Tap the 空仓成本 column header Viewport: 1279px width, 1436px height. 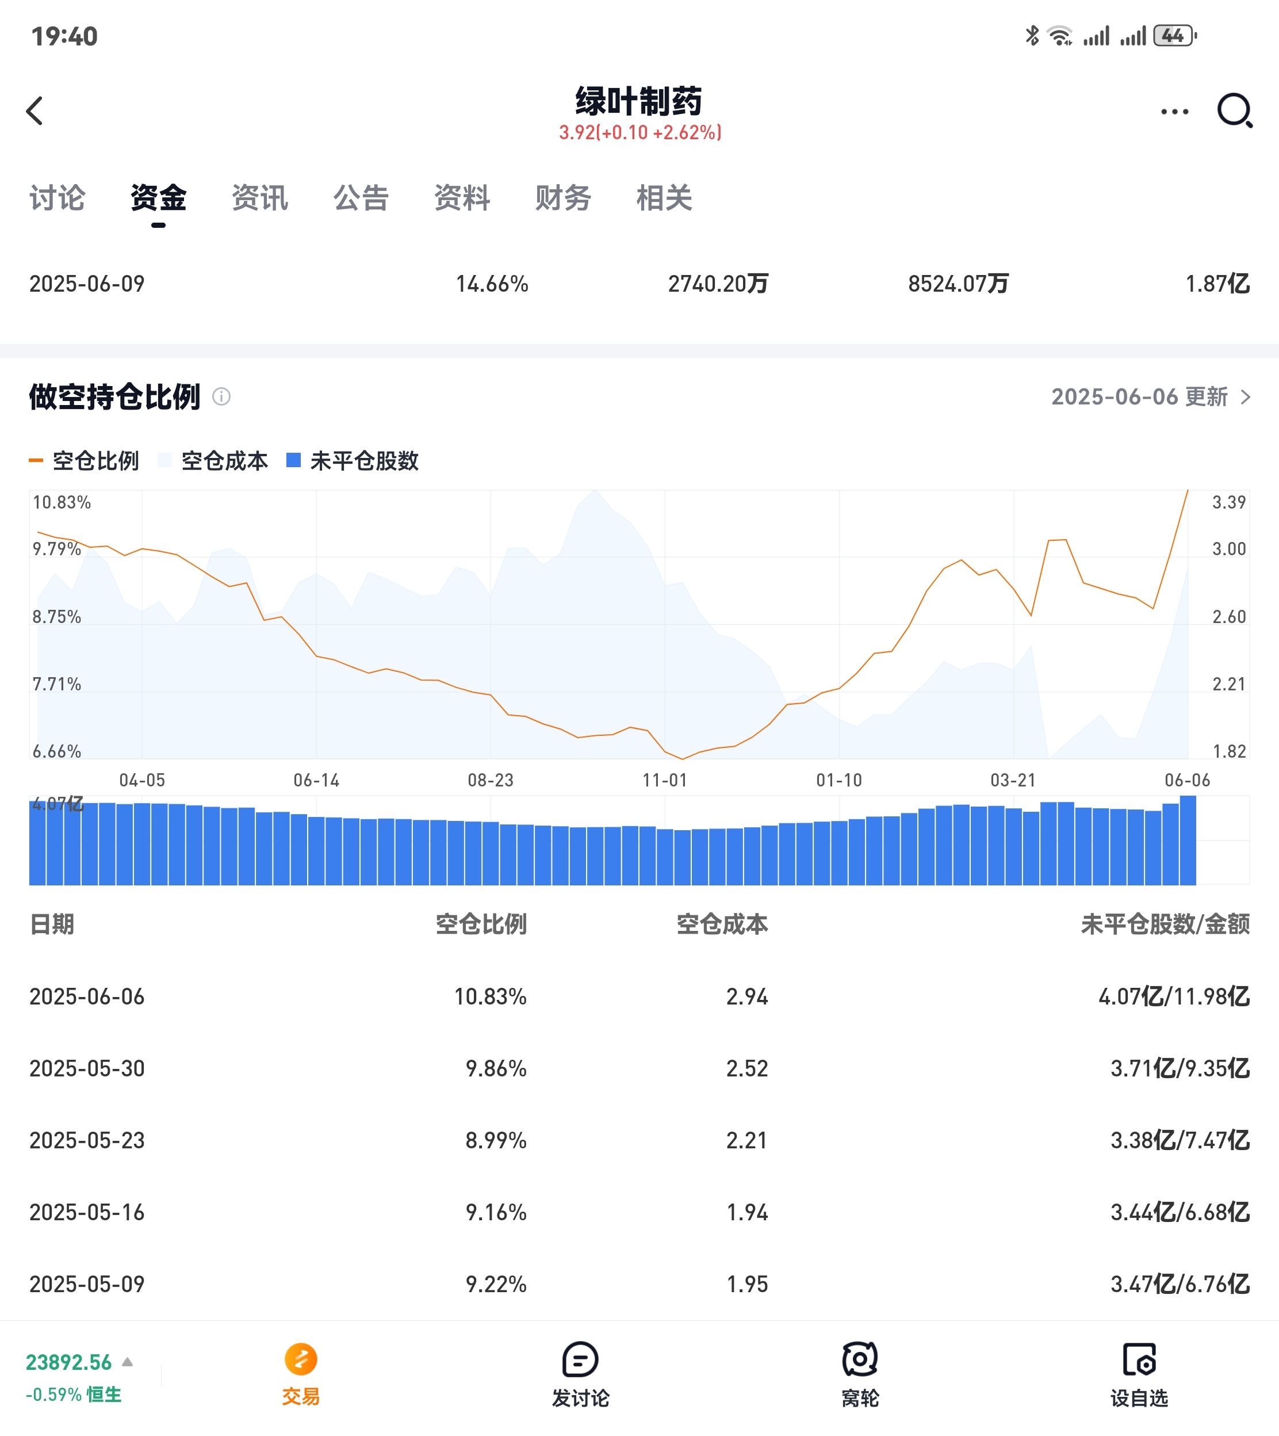(722, 925)
